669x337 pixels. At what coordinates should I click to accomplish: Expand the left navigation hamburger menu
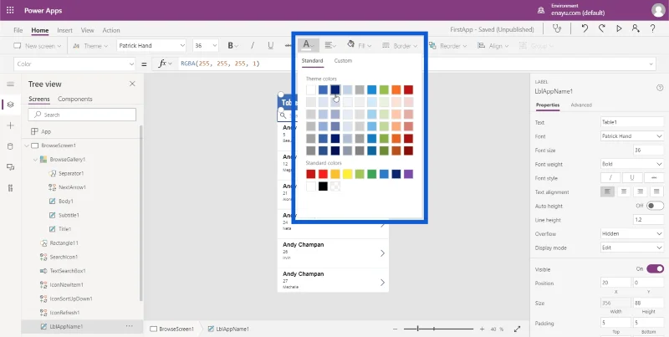point(11,84)
